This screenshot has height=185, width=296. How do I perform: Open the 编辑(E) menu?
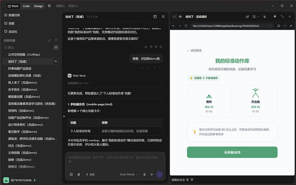click(x=60, y=6)
